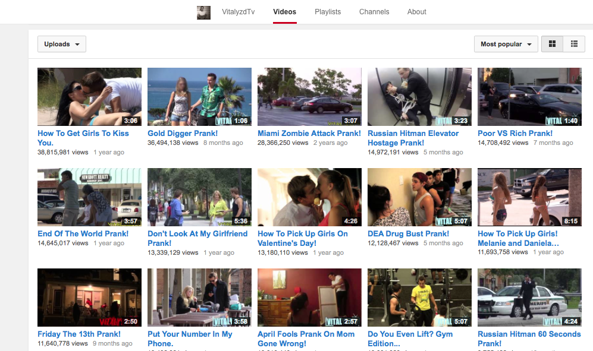Viewport: 593px width, 351px height.
Task: Select the Videos tab
Action: 284,11
